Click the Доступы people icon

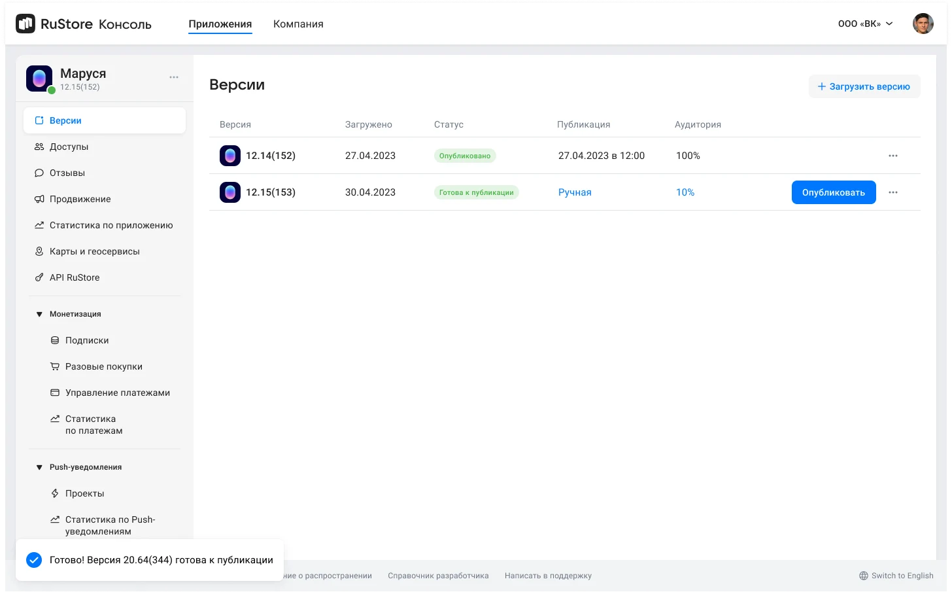(39, 147)
